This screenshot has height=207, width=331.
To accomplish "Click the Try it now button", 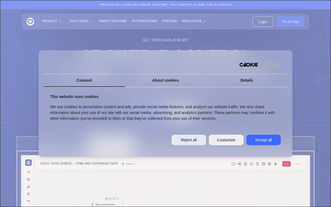I will [290, 22].
